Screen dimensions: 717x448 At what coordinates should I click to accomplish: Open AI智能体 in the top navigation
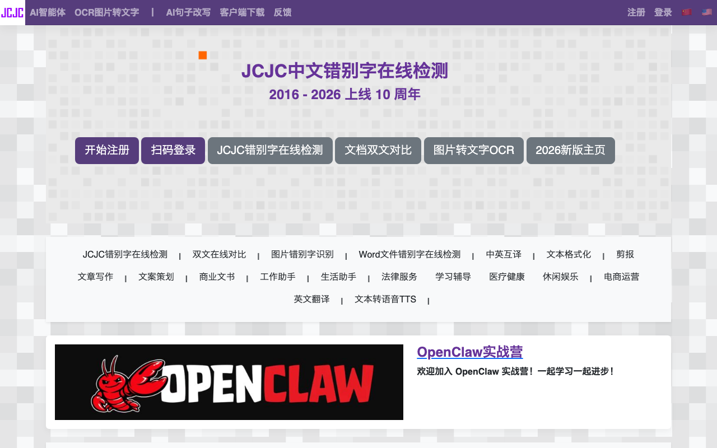[48, 12]
